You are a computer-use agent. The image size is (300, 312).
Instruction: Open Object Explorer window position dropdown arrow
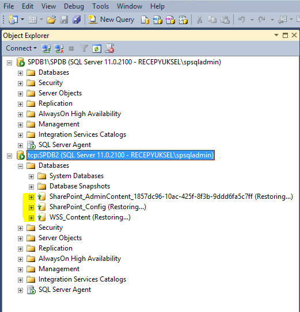(x=276, y=35)
